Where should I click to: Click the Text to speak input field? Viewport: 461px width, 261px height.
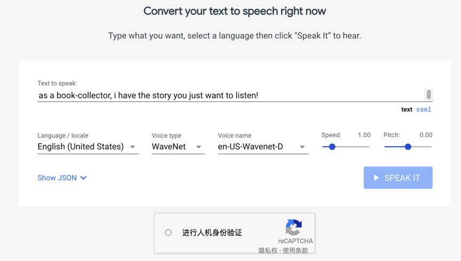coord(230,96)
